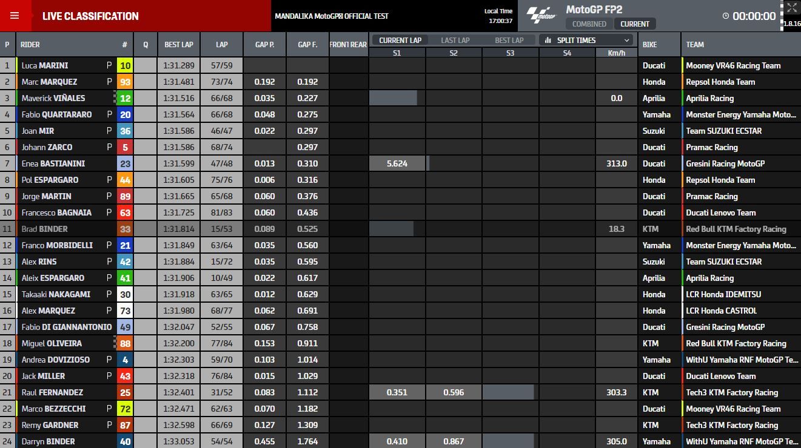
Task: Open the hamburger menu
Action: pyautogui.click(x=15, y=16)
